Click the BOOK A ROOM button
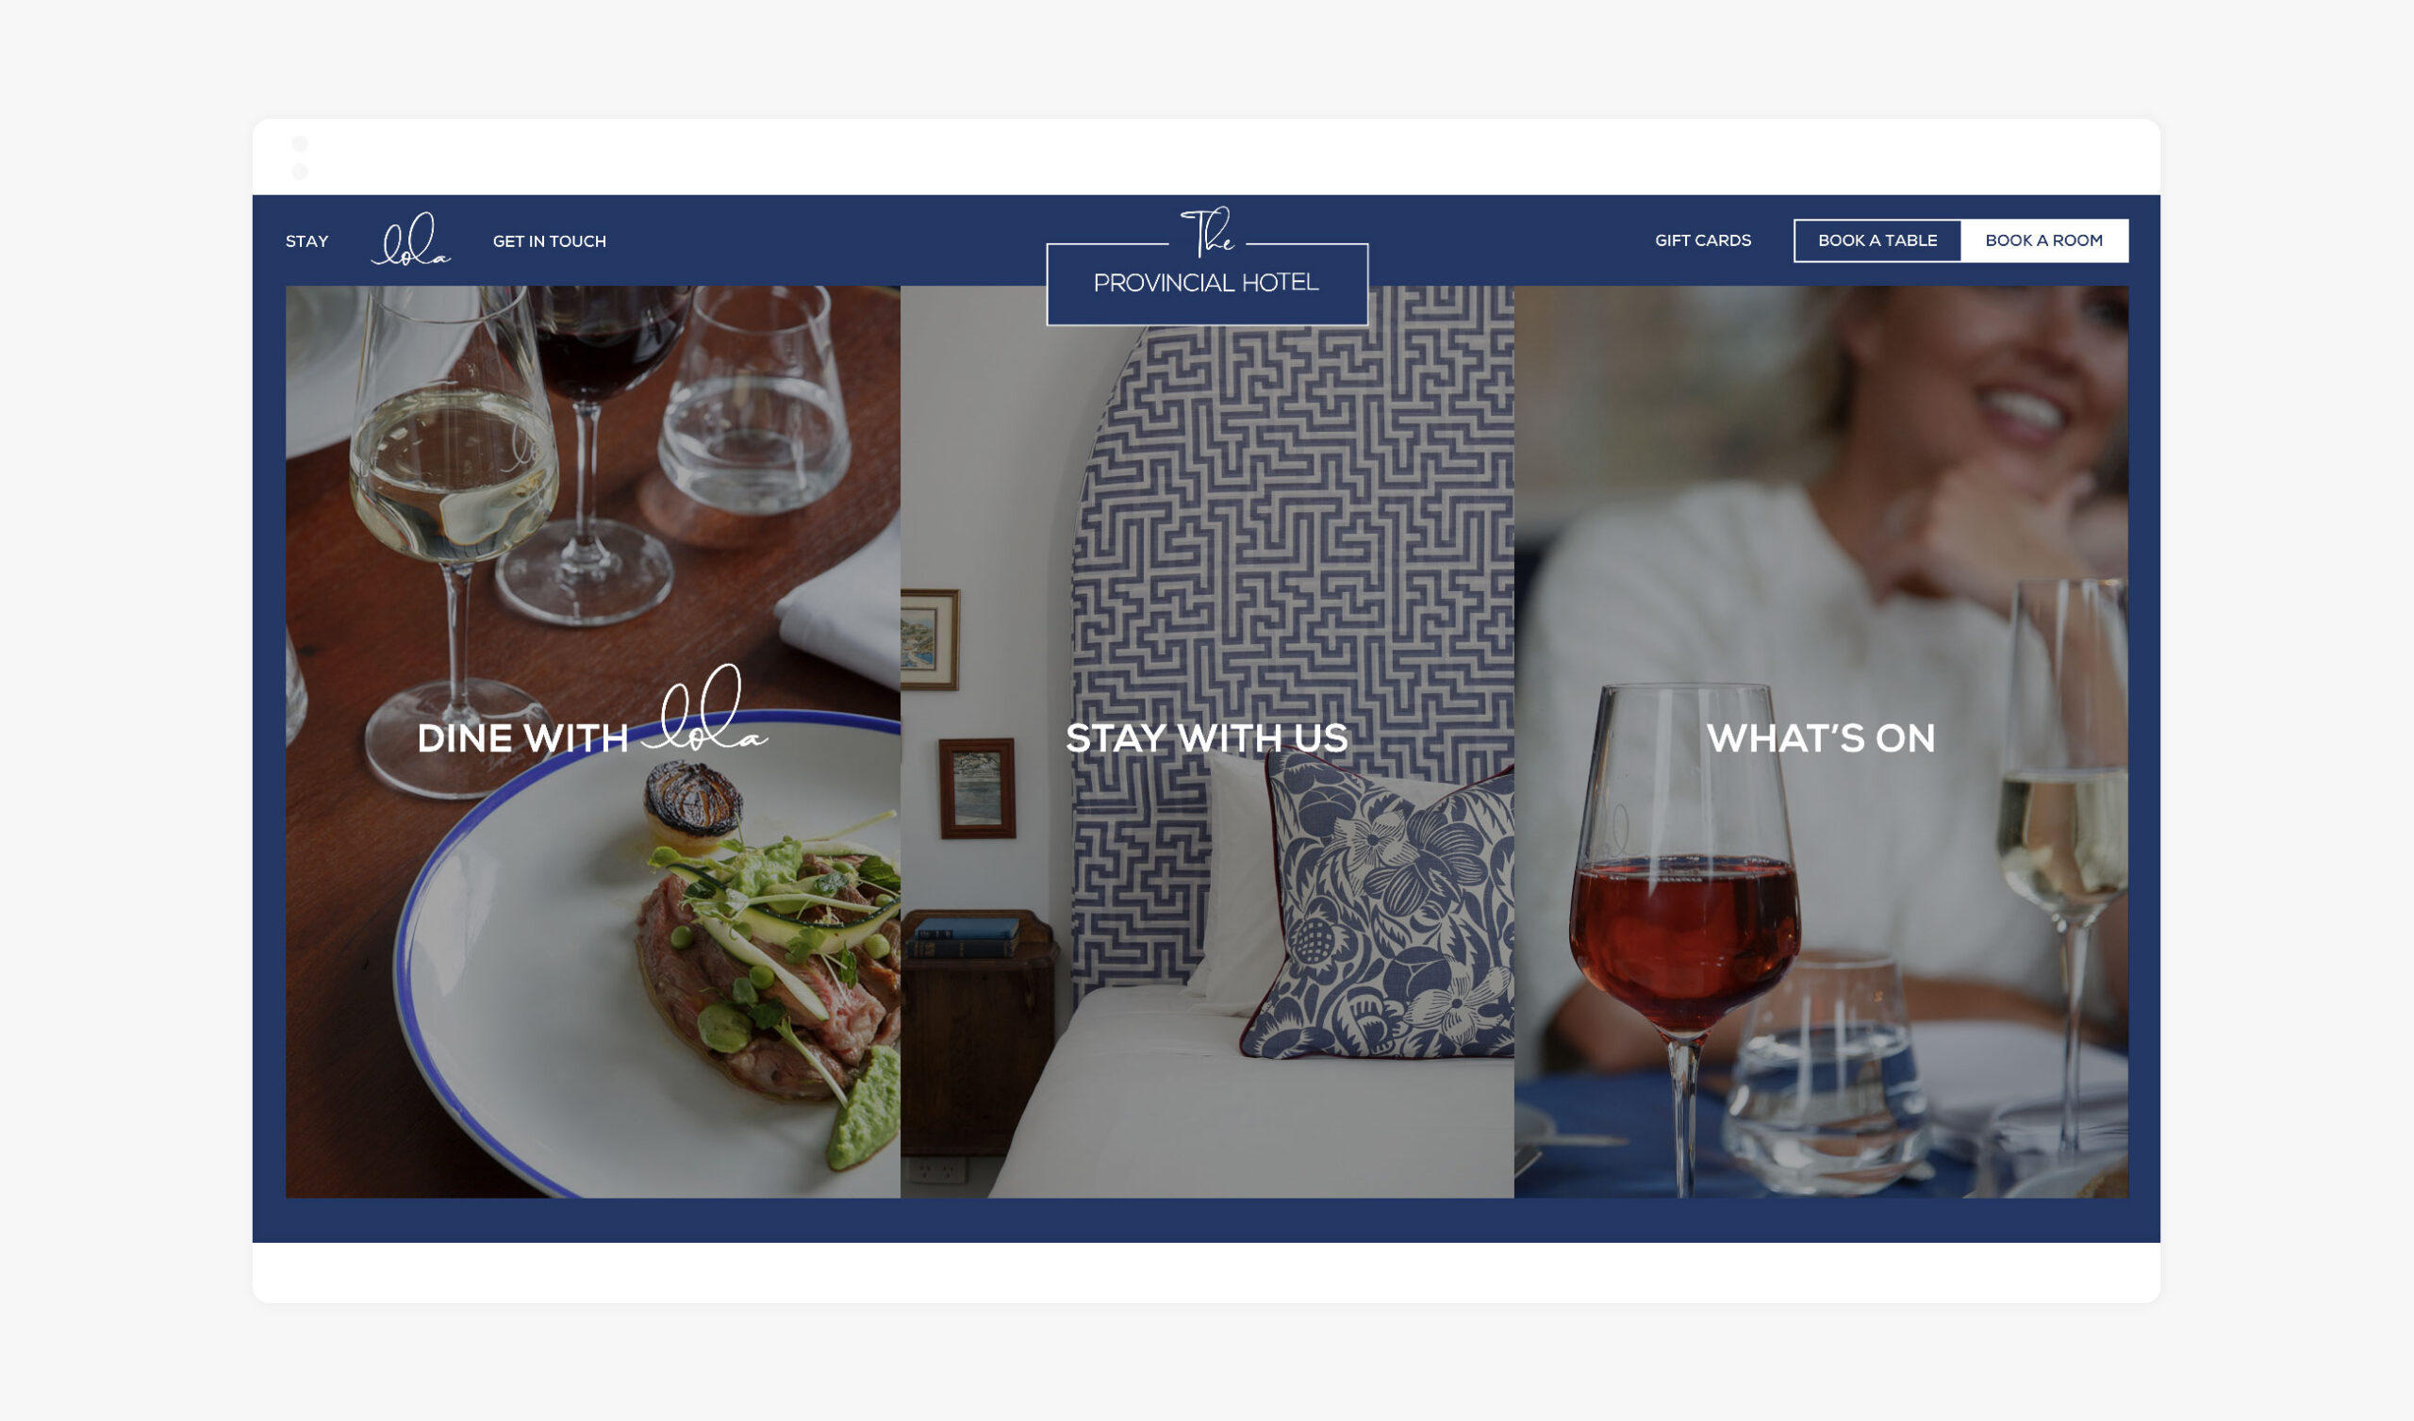The height and width of the screenshot is (1421, 2414). 2043,240
